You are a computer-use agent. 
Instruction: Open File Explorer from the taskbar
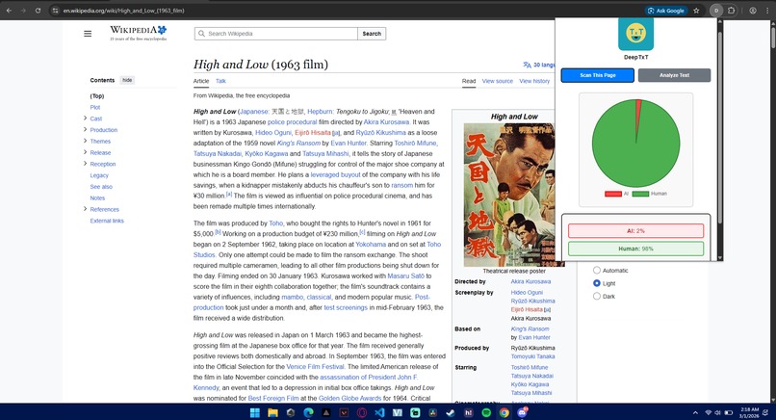coord(272,412)
